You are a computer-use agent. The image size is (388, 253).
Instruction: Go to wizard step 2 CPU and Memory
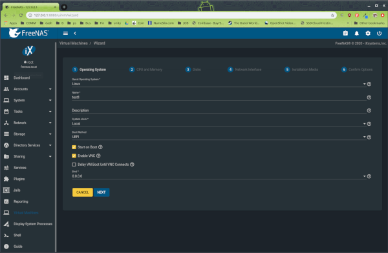145,70
